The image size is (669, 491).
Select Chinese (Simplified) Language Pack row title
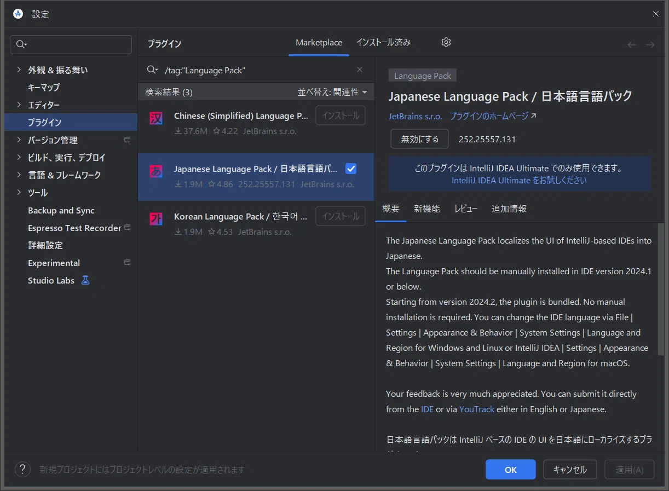(241, 115)
